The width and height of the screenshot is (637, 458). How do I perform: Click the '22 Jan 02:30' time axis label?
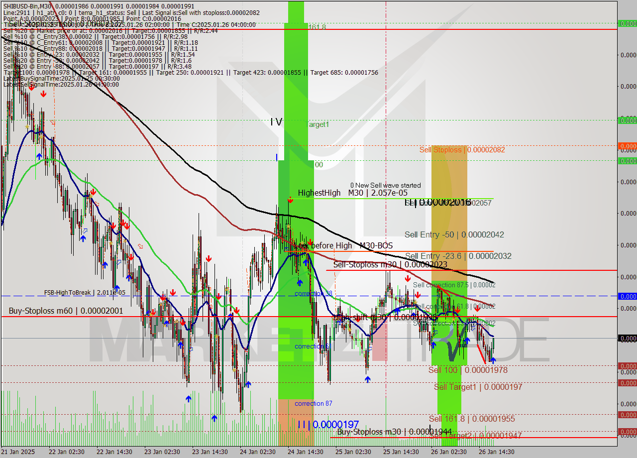coord(66,452)
